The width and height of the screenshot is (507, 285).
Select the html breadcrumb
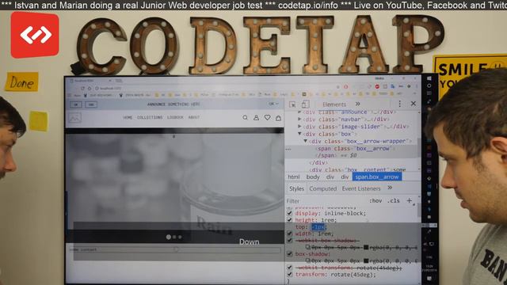(294, 177)
